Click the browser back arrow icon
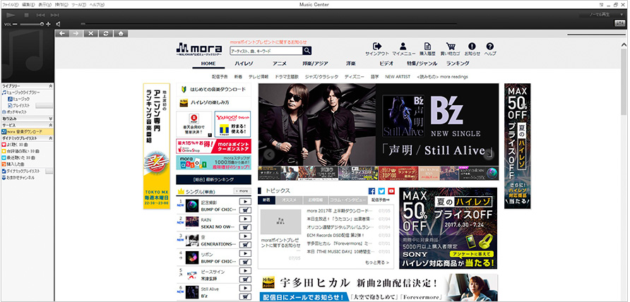The image size is (630, 302). [62, 33]
